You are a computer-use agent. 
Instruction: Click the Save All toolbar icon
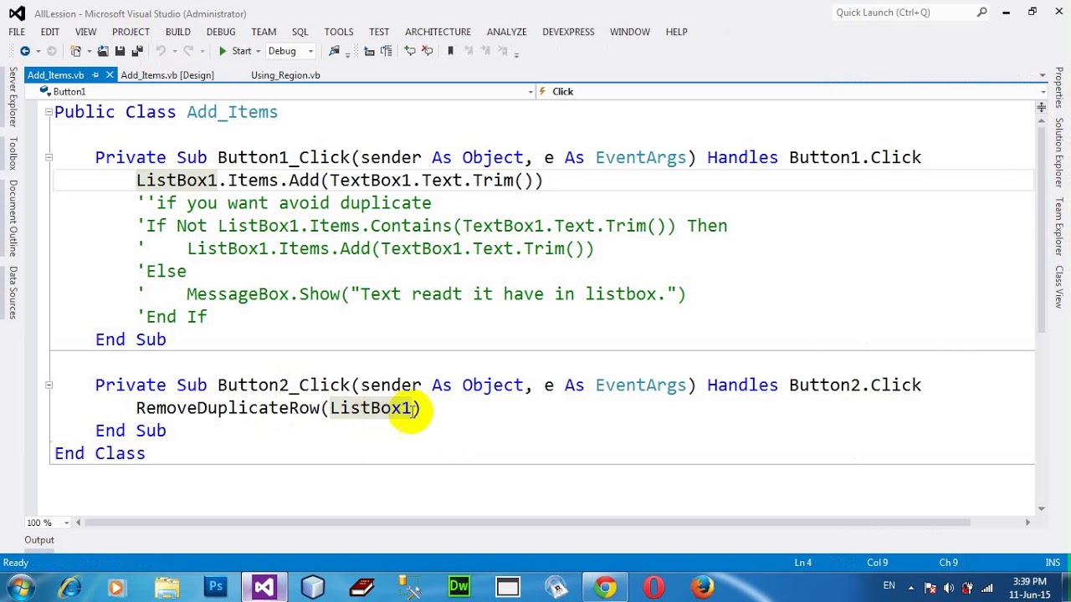(x=136, y=51)
